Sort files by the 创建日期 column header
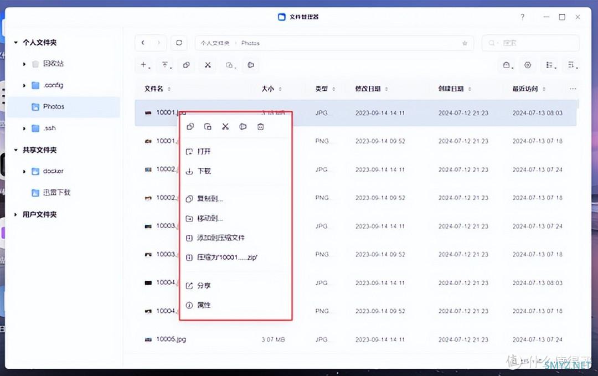 coord(451,89)
